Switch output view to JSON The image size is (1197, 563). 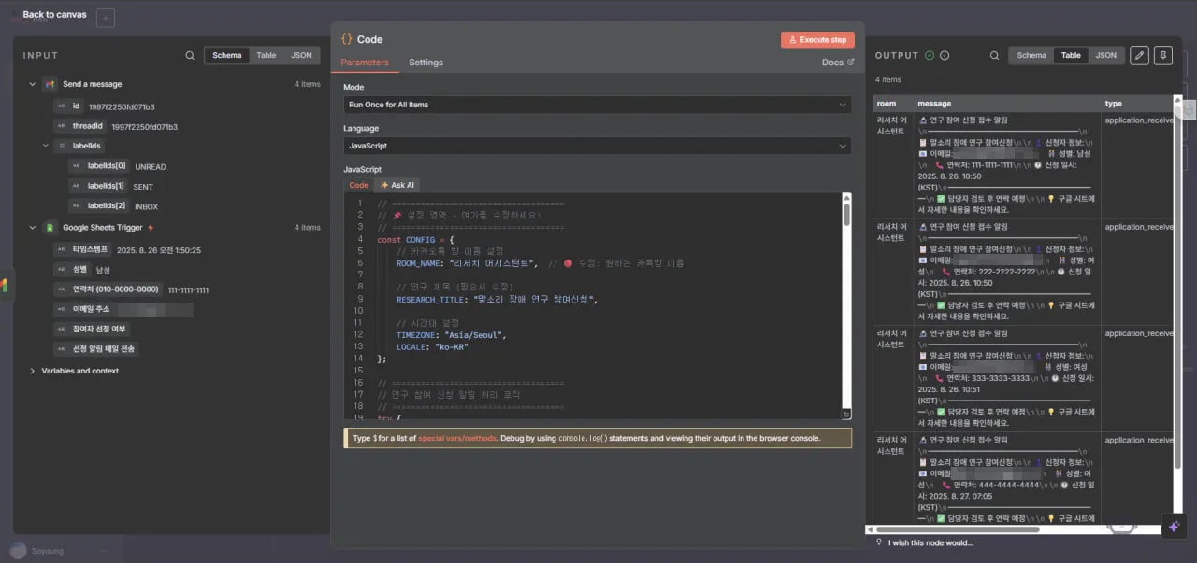pyautogui.click(x=1105, y=55)
